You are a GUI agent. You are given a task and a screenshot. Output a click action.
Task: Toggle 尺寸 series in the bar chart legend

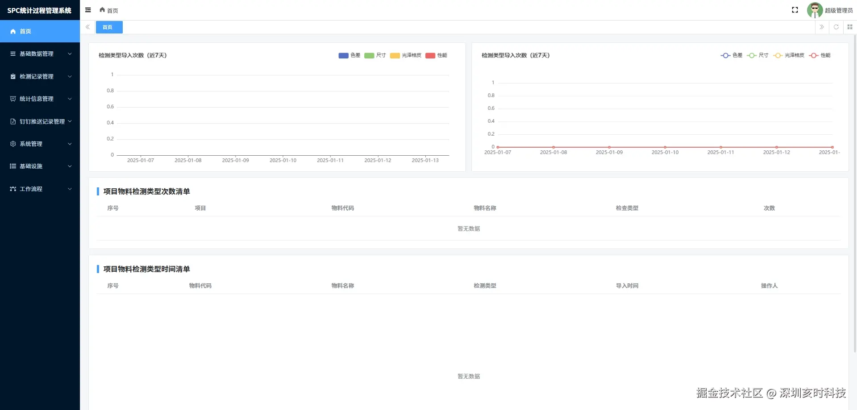(x=375, y=55)
